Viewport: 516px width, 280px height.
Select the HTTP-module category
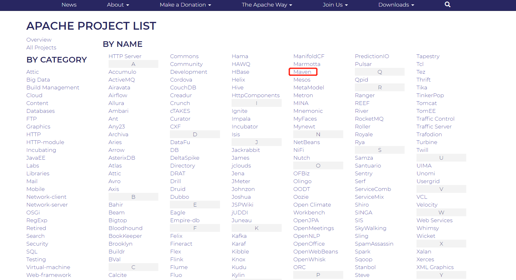45,142
